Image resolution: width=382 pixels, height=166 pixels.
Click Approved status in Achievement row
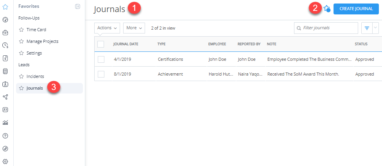(364, 74)
